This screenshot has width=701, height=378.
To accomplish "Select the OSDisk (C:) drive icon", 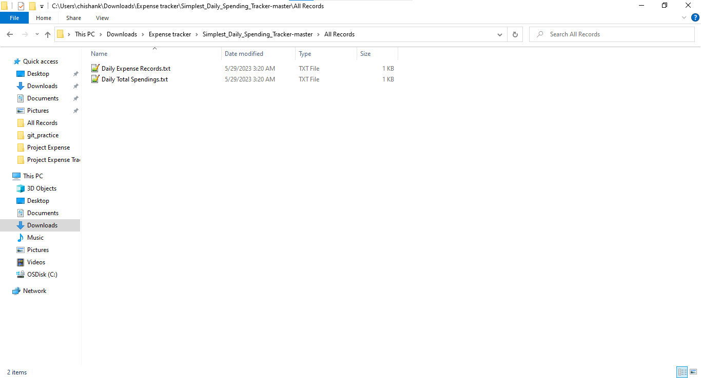I will (21, 274).
